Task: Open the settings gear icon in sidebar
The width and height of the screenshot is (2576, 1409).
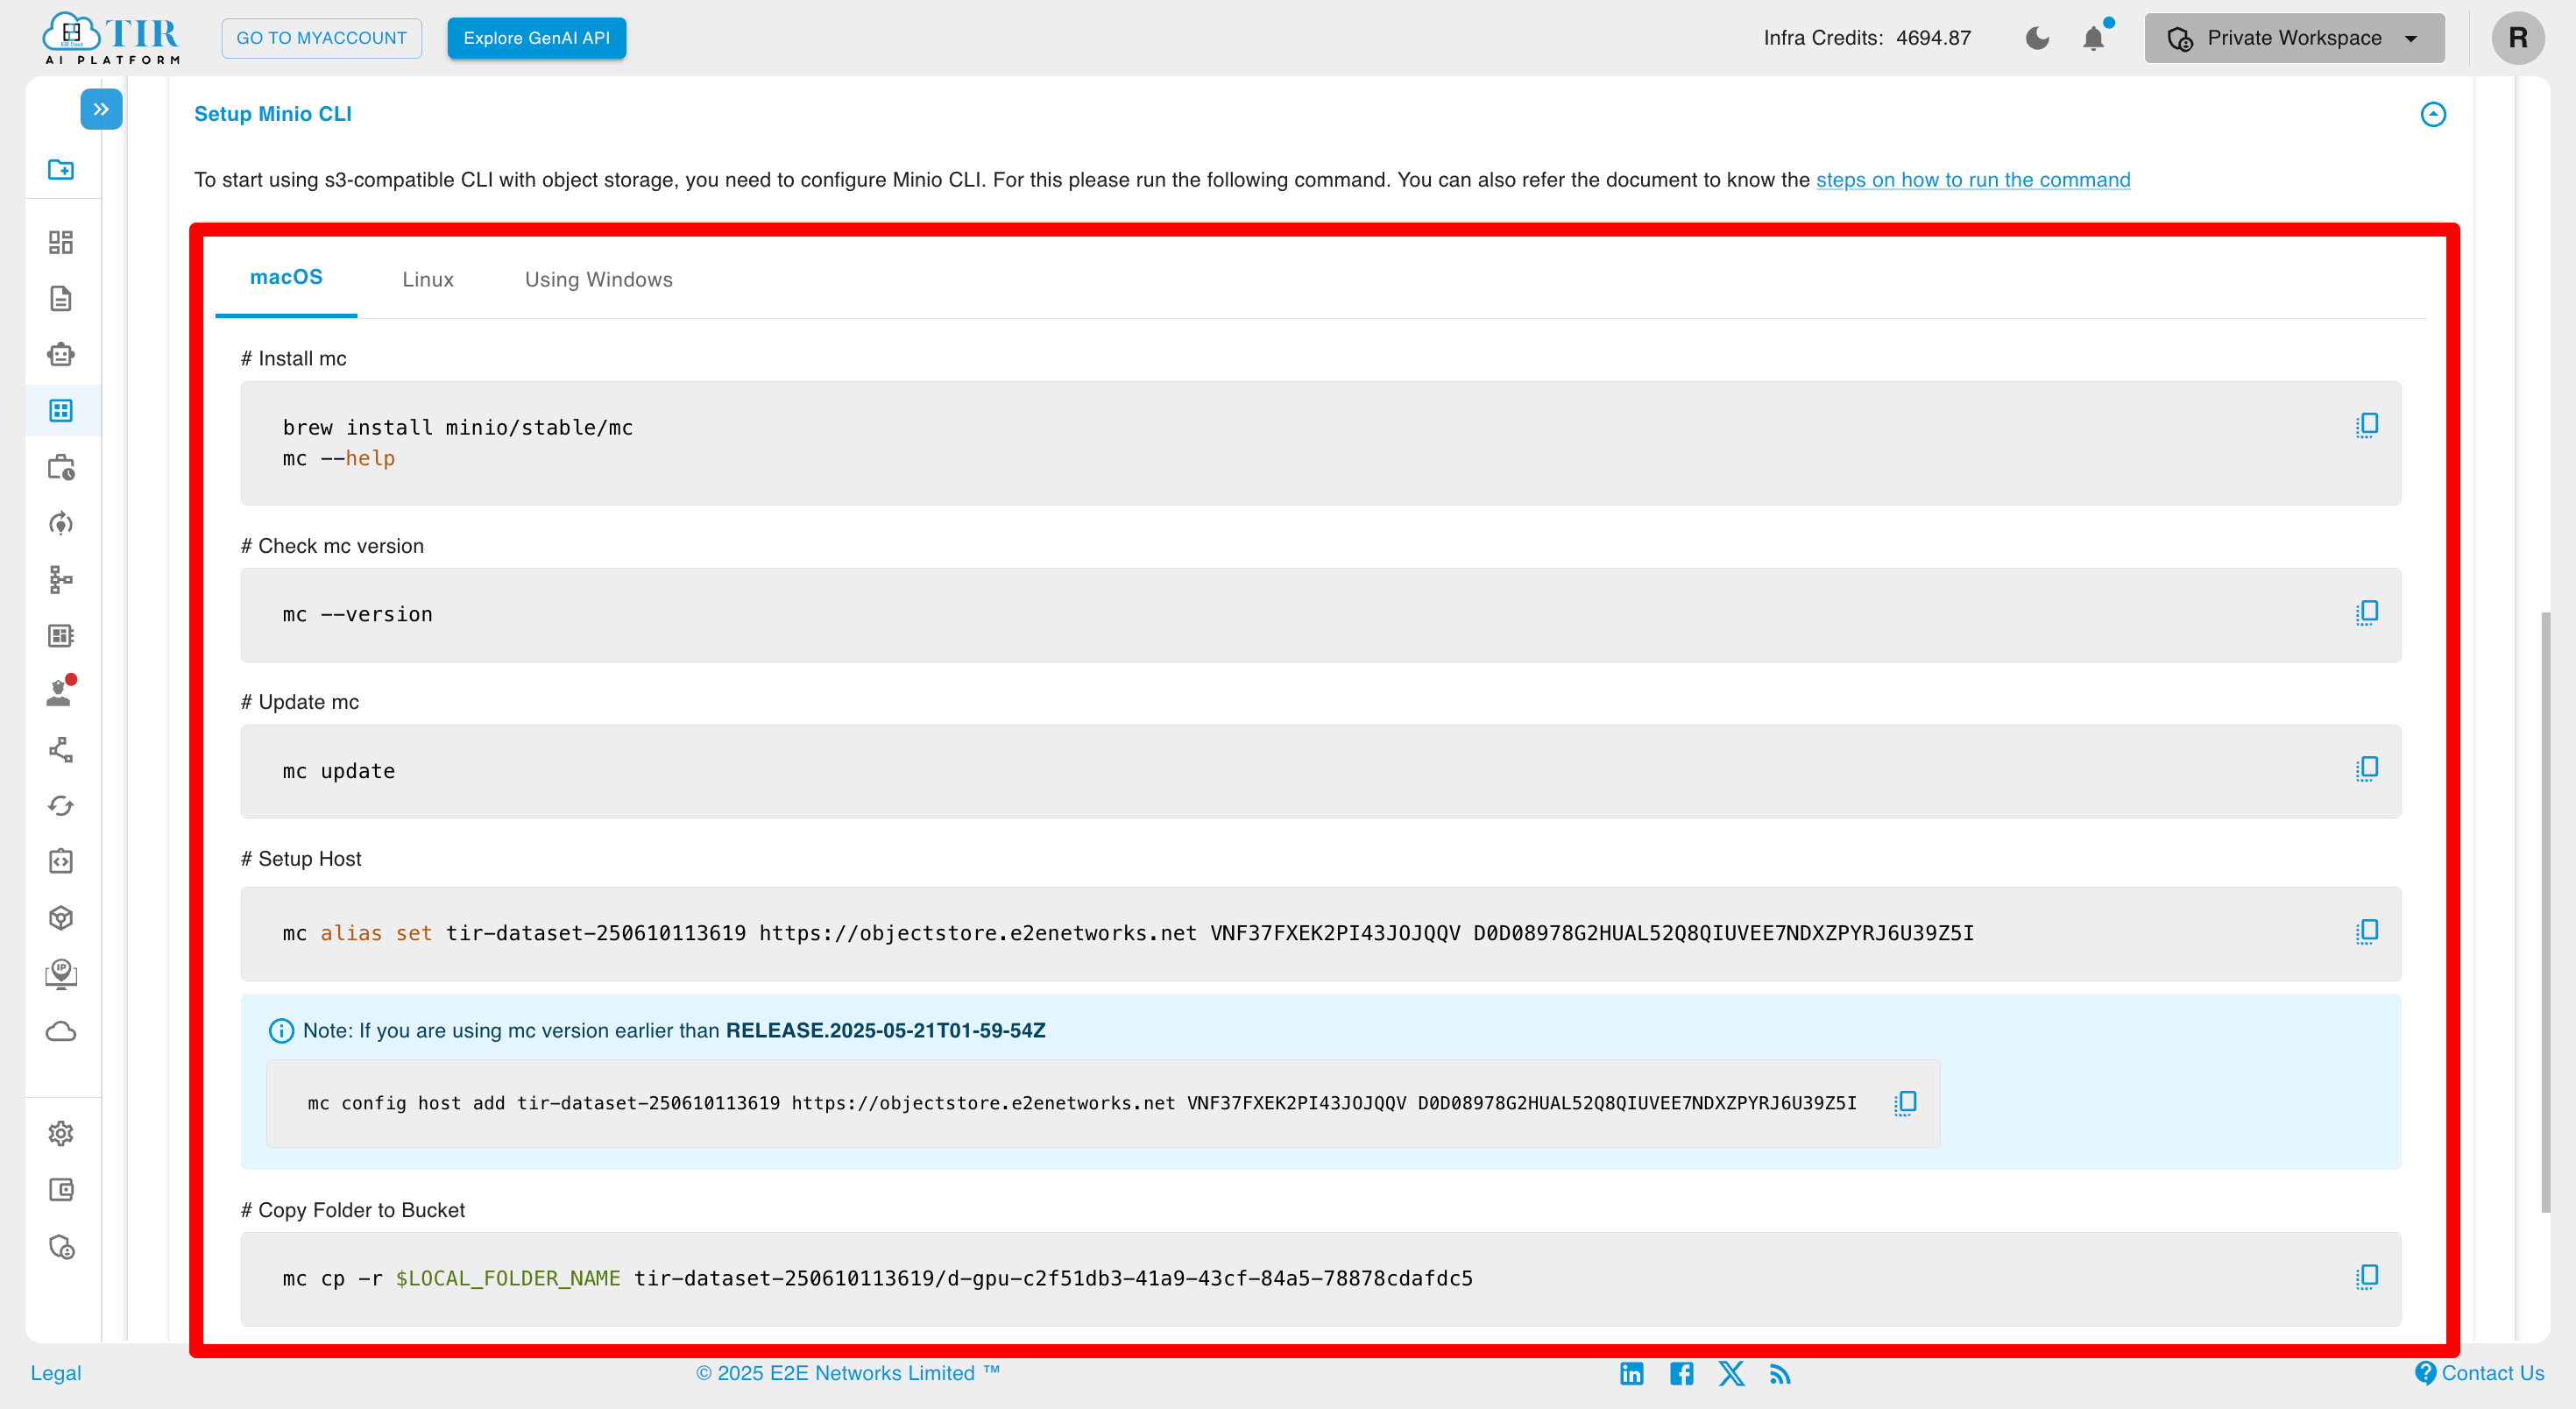Action: [x=61, y=1133]
